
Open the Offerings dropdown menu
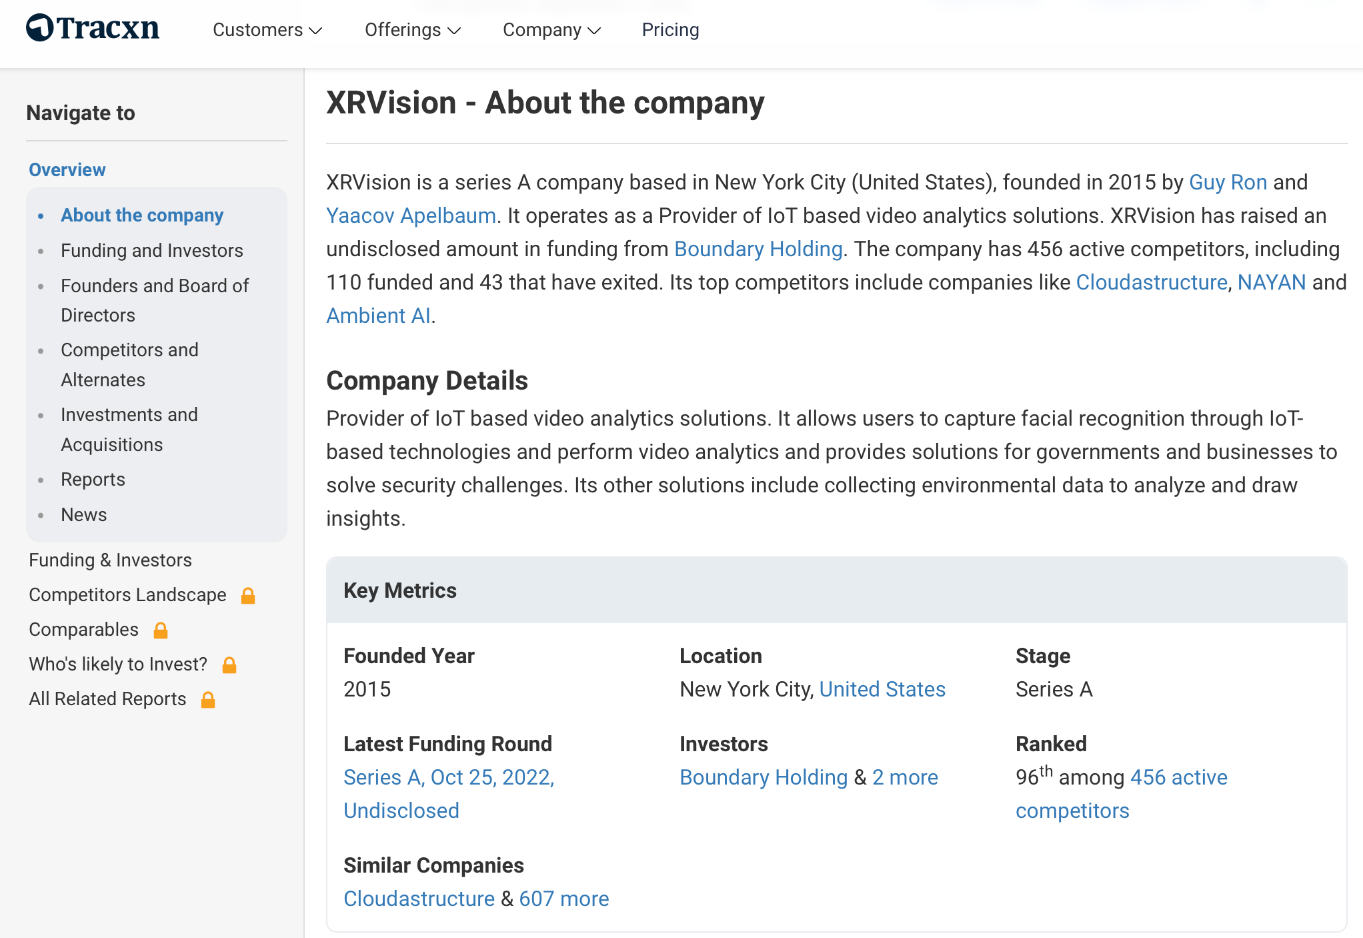pyautogui.click(x=413, y=30)
